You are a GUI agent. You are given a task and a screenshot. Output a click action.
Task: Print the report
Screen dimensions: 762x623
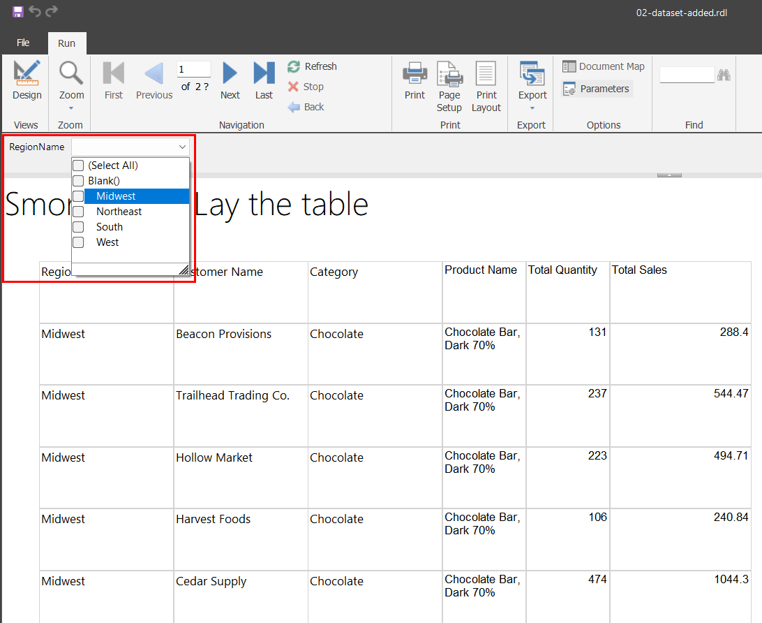pos(414,80)
